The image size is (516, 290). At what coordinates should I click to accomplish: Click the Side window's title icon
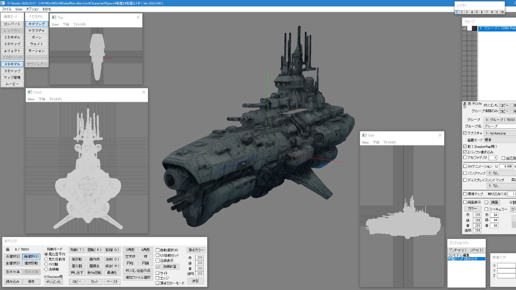tap(364, 135)
